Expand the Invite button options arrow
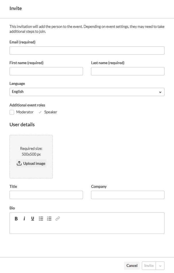 pyautogui.click(x=160, y=266)
